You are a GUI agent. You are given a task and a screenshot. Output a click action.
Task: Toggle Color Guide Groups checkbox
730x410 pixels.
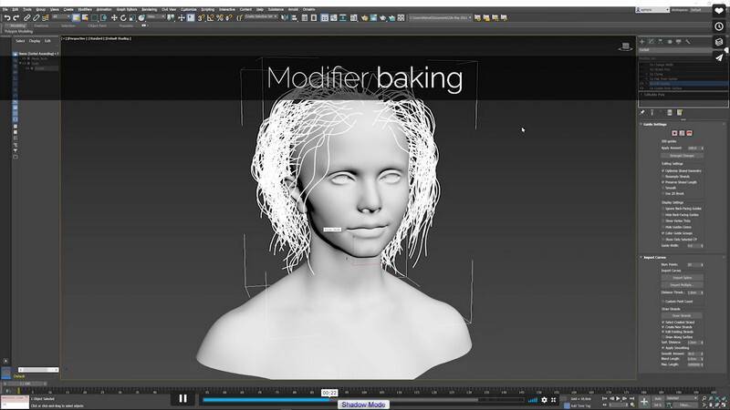662,232
